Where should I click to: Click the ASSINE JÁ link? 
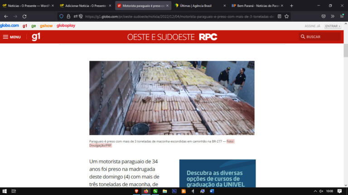312,26
